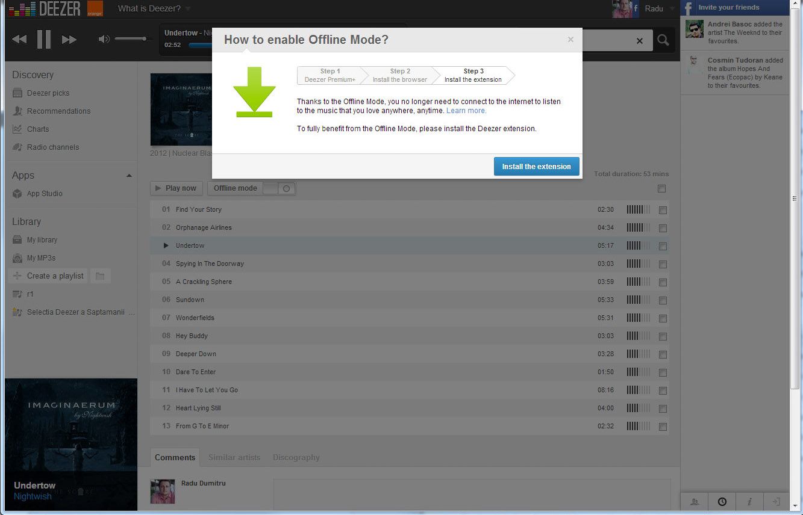Check the box for Find Your Story
803x515 pixels.
663,210
